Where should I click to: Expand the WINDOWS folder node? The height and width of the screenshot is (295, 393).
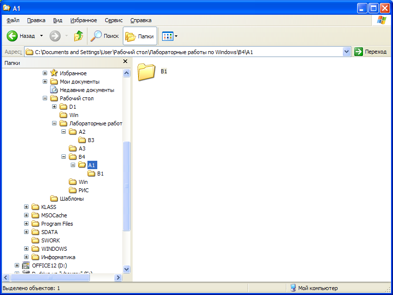[x=26, y=249]
